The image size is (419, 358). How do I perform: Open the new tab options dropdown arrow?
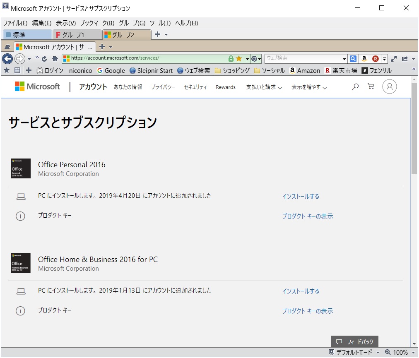(x=111, y=47)
